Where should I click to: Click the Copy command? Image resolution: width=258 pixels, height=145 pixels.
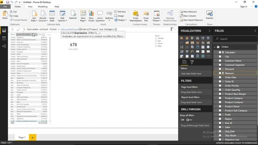[14, 16]
